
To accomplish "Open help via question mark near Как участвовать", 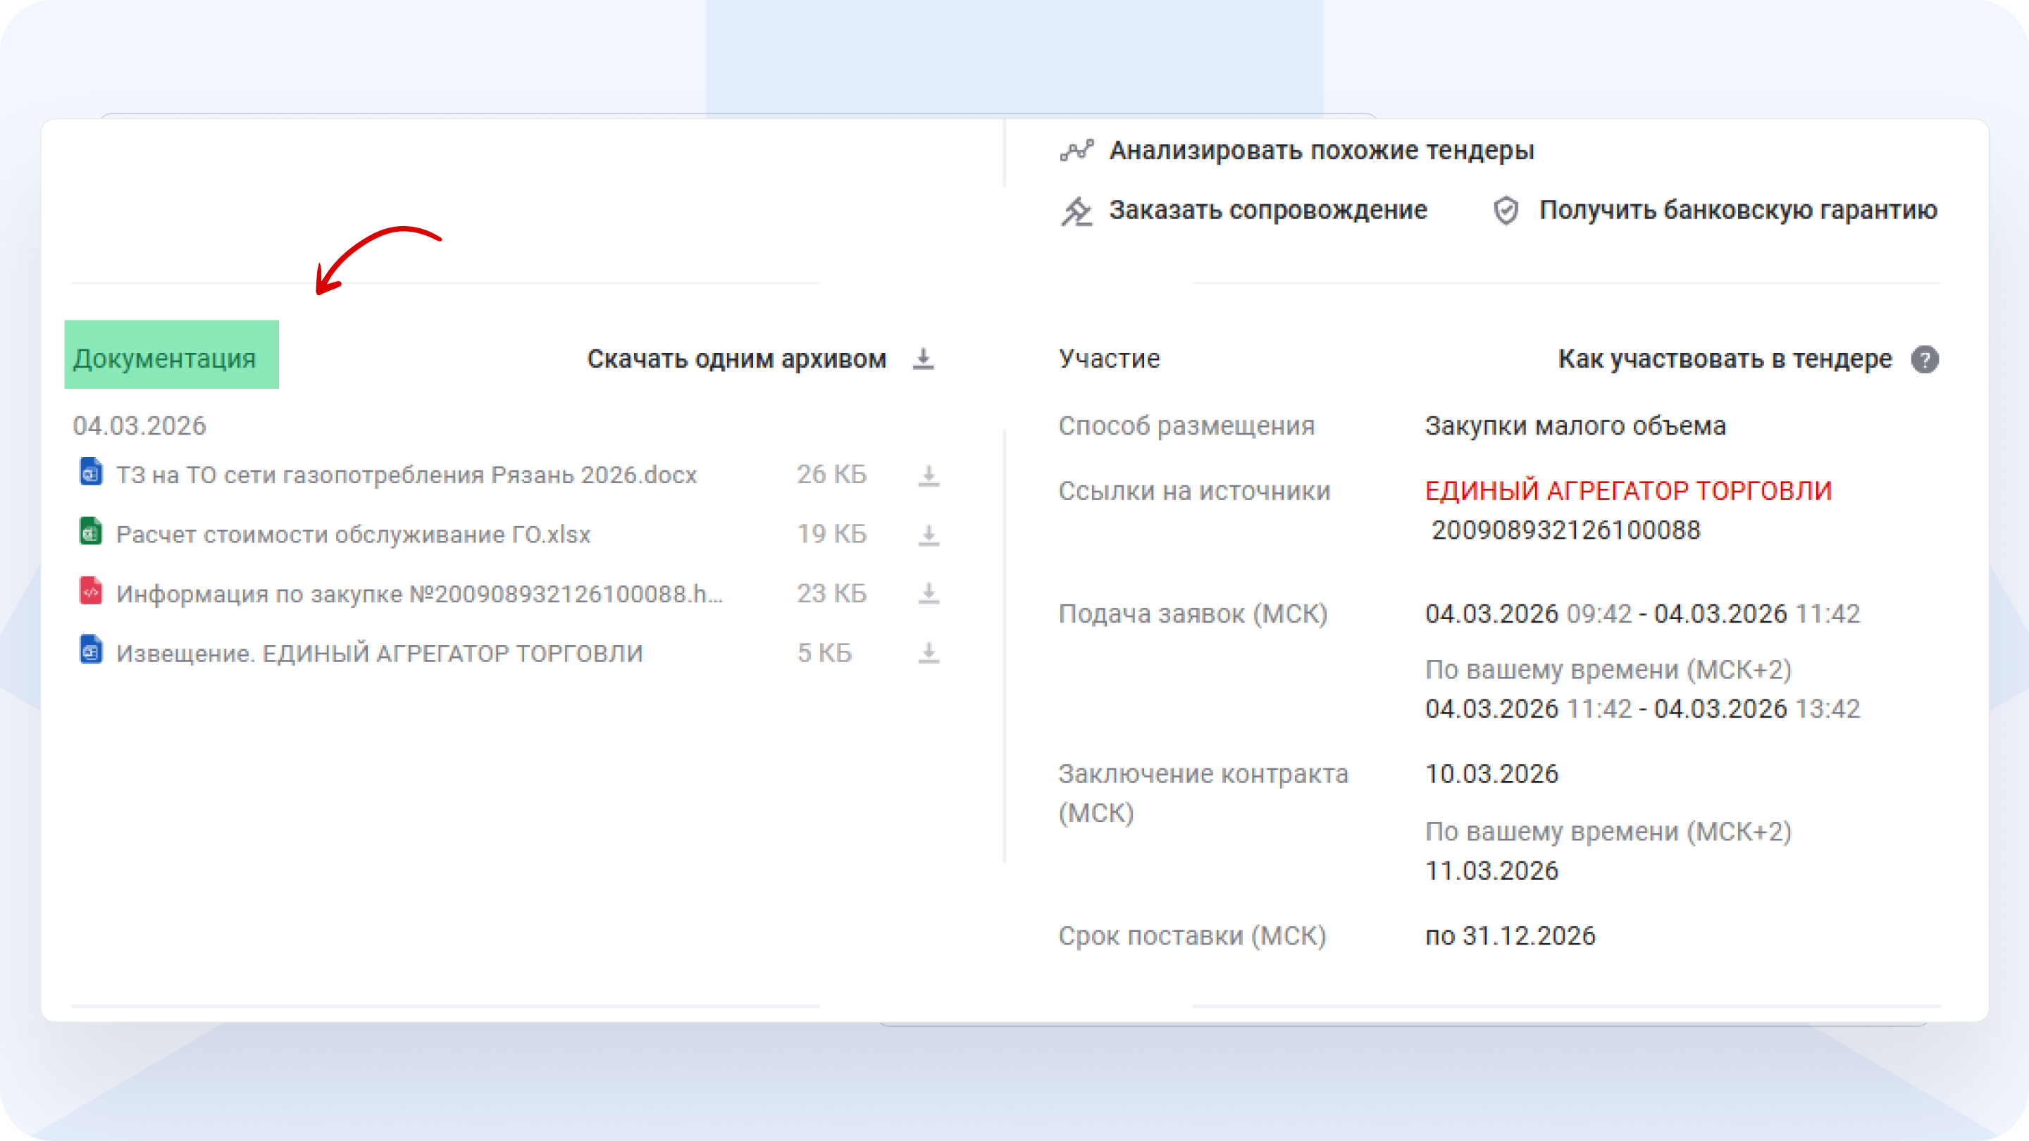I will coord(1925,359).
